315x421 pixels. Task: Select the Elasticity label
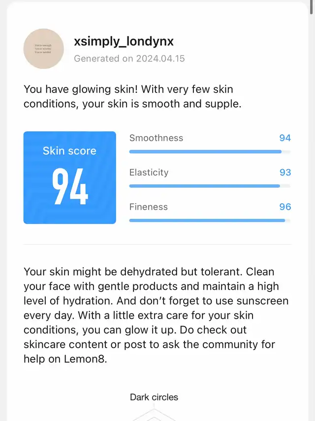(x=149, y=172)
